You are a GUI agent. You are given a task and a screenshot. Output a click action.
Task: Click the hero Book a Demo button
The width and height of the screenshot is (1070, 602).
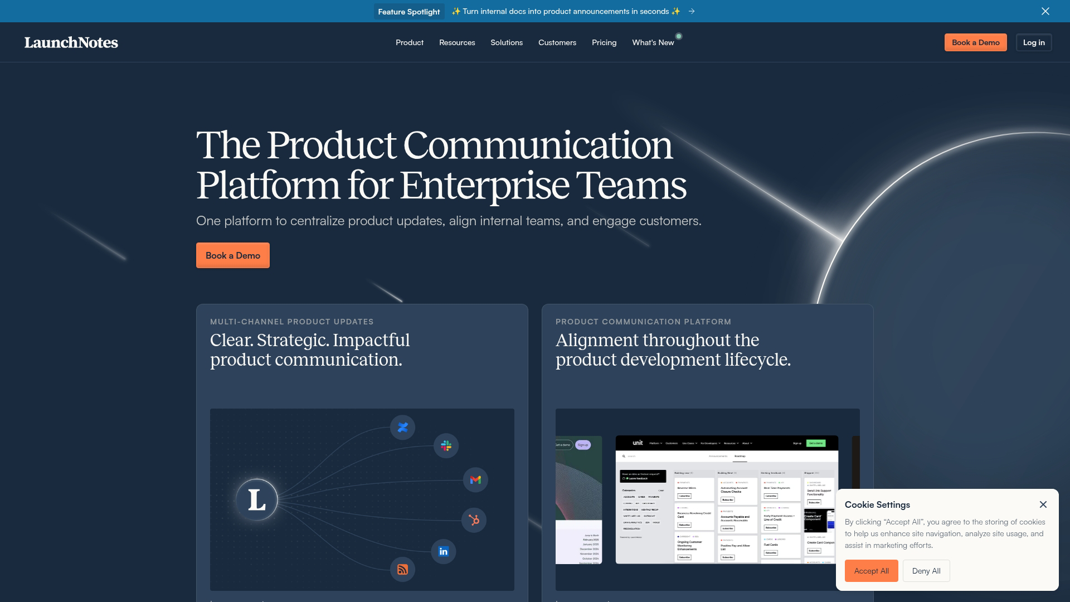coord(233,255)
